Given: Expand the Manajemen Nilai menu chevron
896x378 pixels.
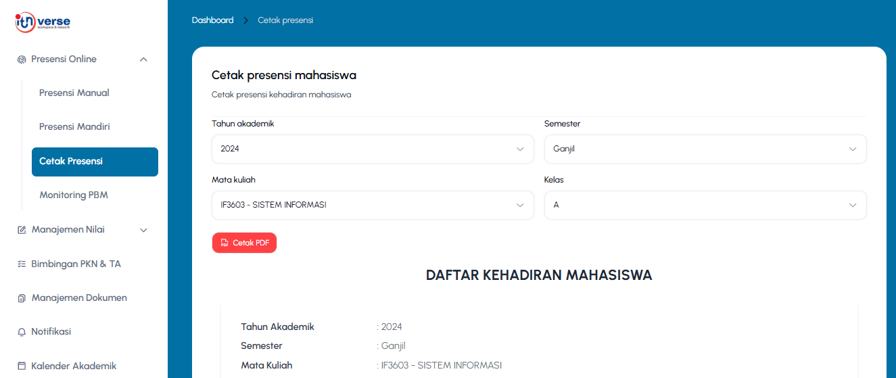Looking at the screenshot, I should (143, 230).
